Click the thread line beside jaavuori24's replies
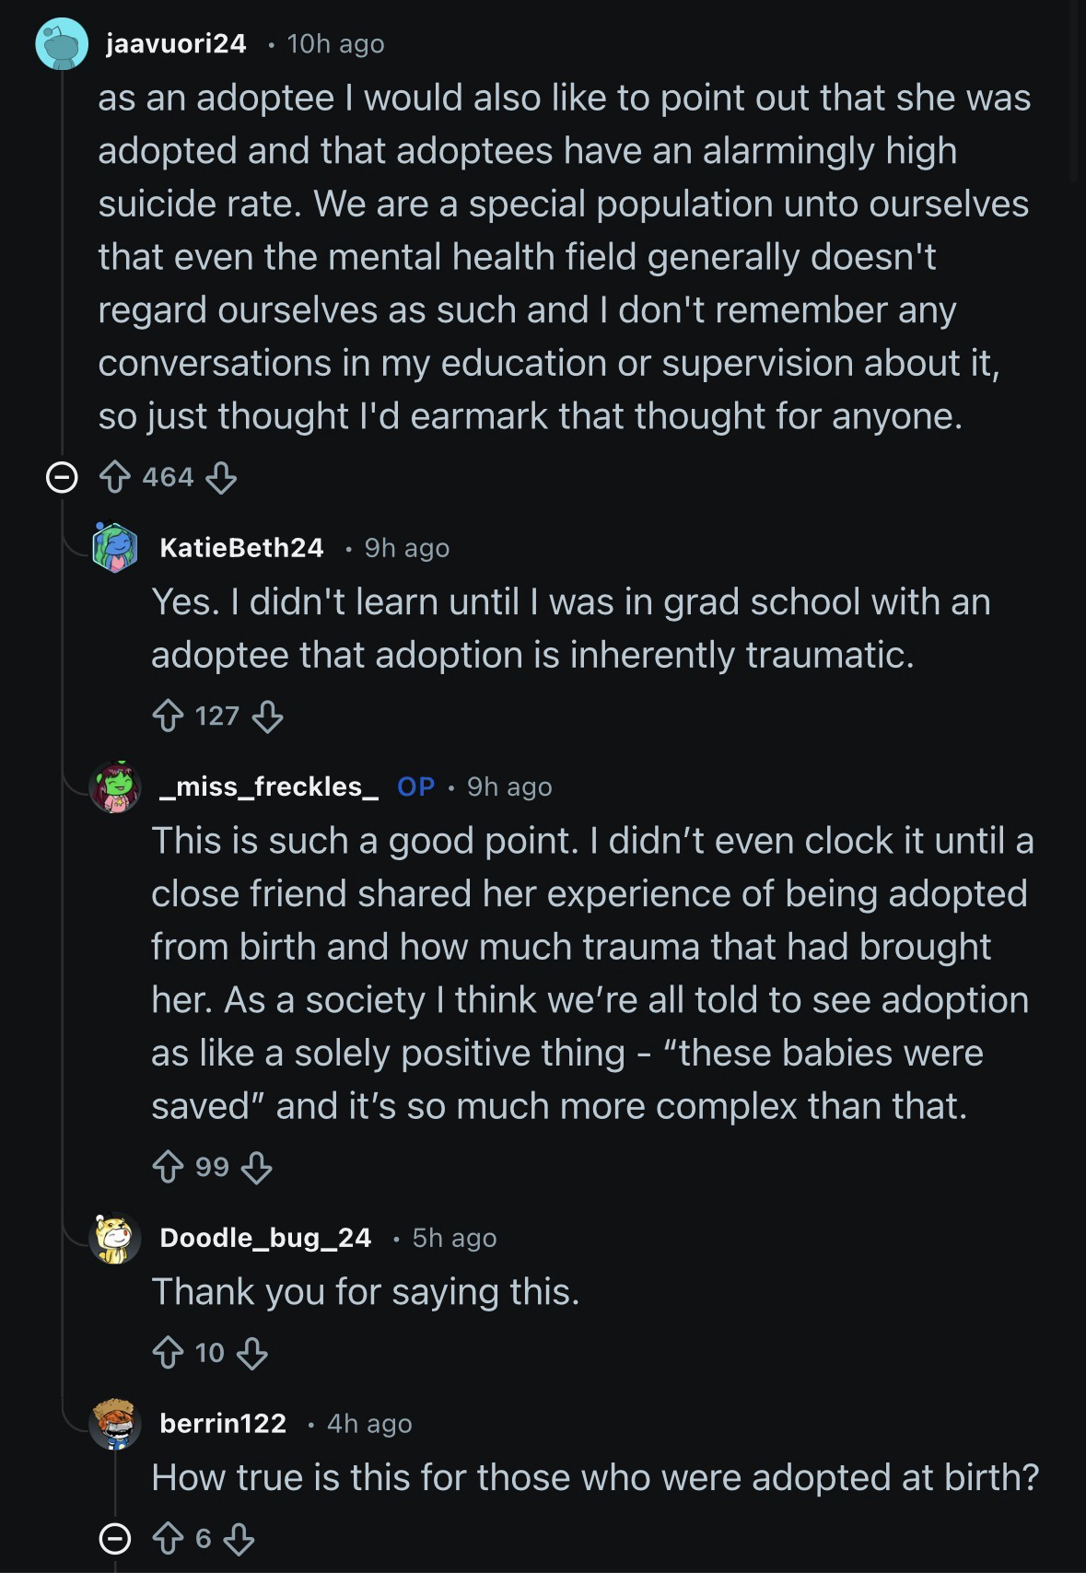1086x1573 pixels. coord(62,921)
